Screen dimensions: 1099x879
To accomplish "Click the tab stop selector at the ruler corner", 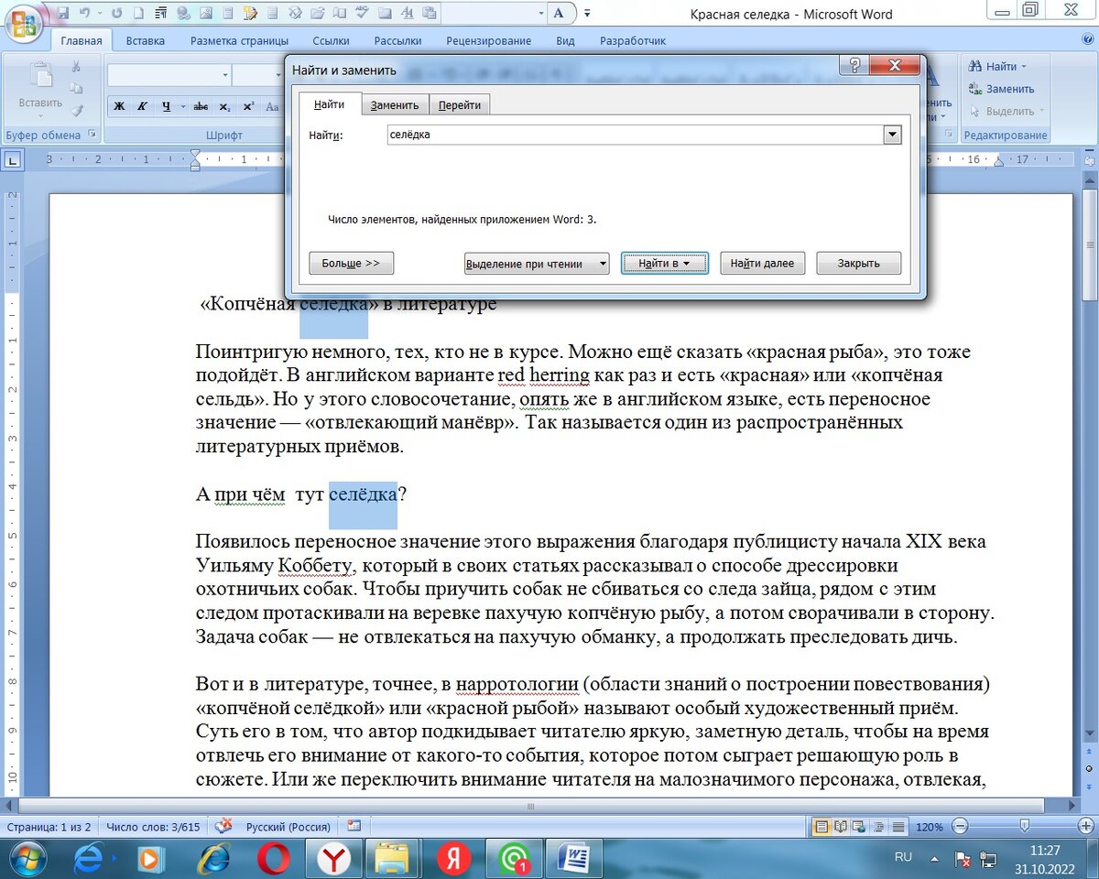I will tap(13, 160).
